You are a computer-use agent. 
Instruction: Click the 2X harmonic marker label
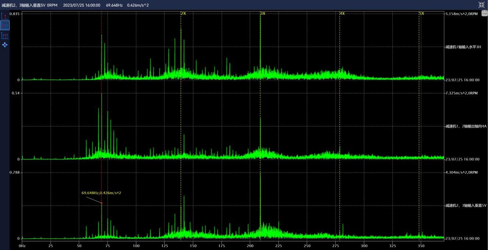183,14
